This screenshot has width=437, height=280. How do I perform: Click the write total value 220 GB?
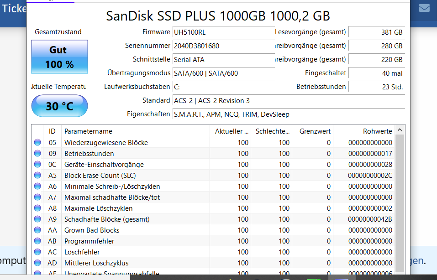point(377,60)
